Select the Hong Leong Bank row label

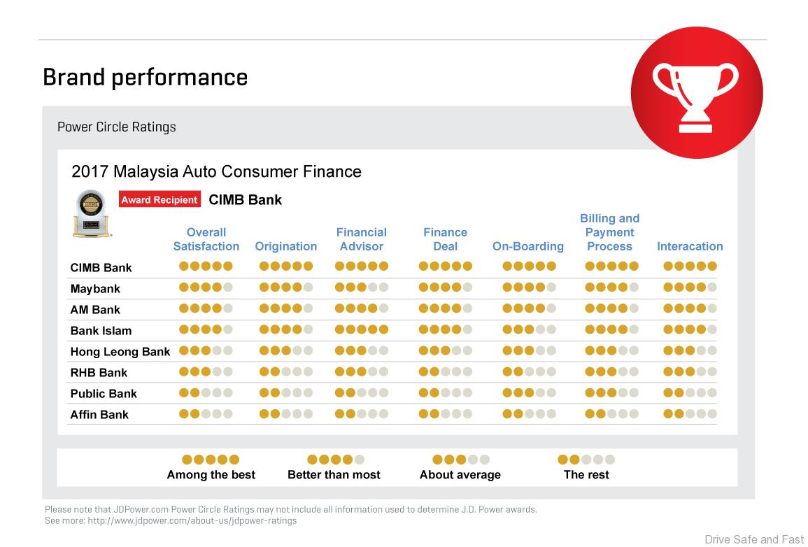pos(120,351)
